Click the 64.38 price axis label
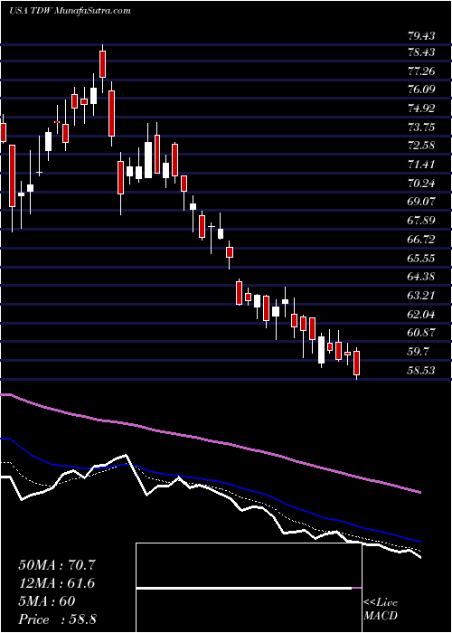Image resolution: width=452 pixels, height=633 pixels. point(421,277)
